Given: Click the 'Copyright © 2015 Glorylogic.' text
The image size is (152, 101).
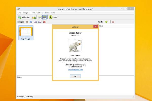Looking at the screenshot, I should point(75,65).
